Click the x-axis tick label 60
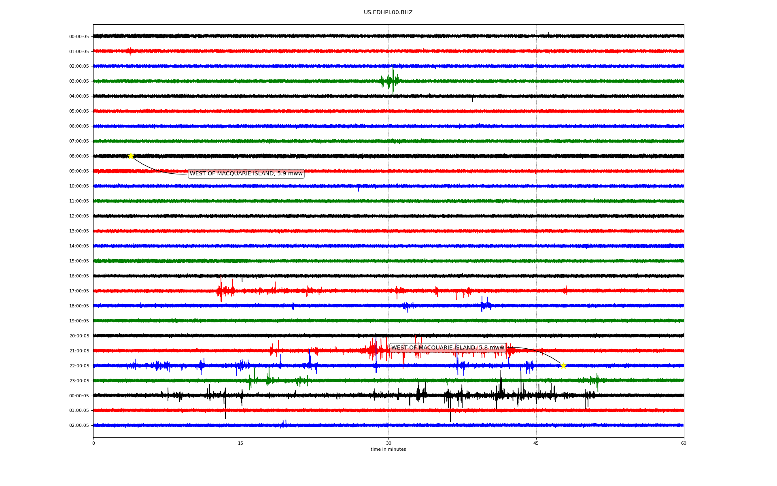 click(x=684, y=443)
